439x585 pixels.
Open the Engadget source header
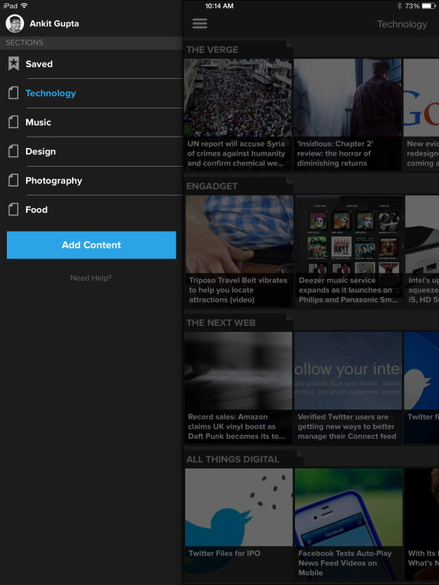[212, 186]
